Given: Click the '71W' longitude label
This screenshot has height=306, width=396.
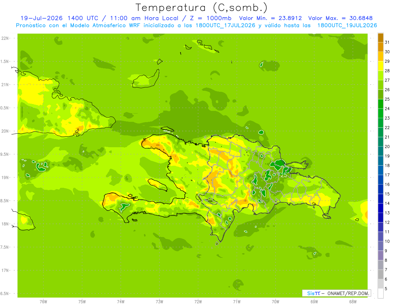Looking at the screenshot, I should pos(237,302).
